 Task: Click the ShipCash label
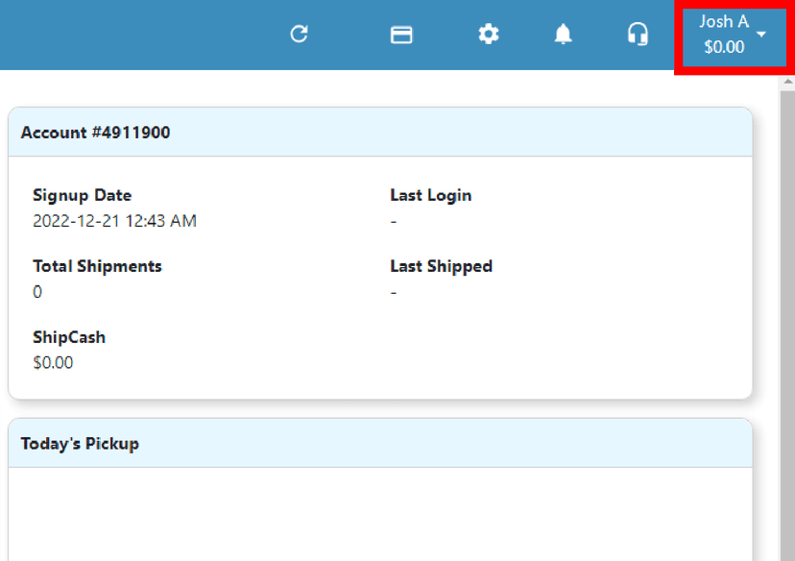[69, 337]
